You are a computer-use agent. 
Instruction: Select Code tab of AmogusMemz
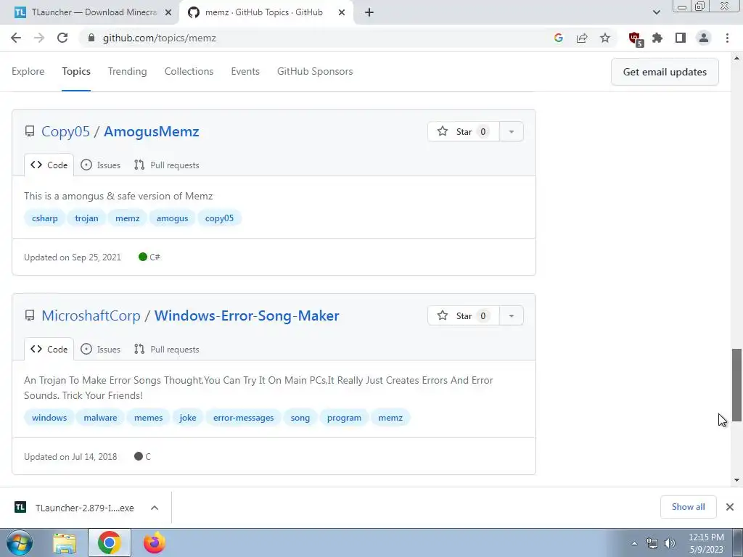tap(49, 165)
